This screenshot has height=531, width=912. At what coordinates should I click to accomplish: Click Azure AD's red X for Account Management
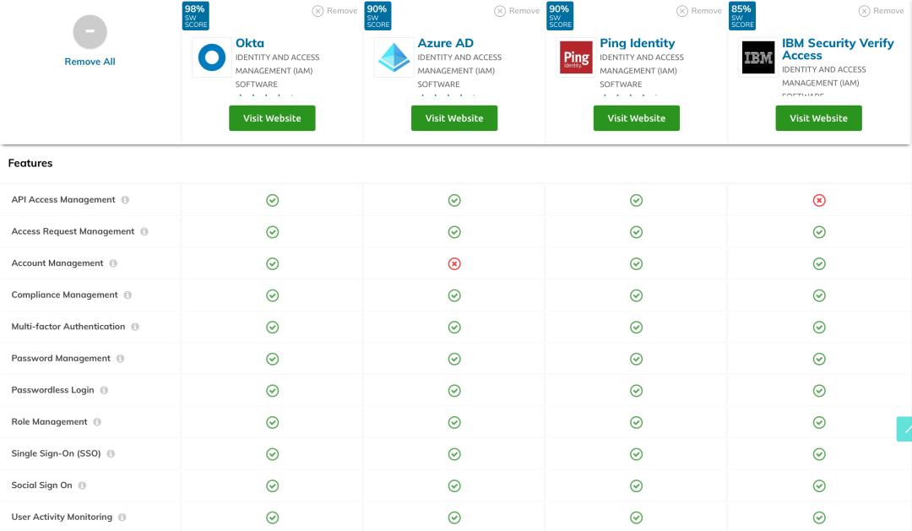point(454,263)
